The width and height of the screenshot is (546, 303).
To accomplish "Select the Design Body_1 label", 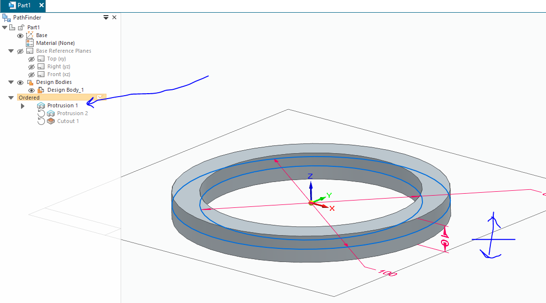I will pyautogui.click(x=65, y=90).
